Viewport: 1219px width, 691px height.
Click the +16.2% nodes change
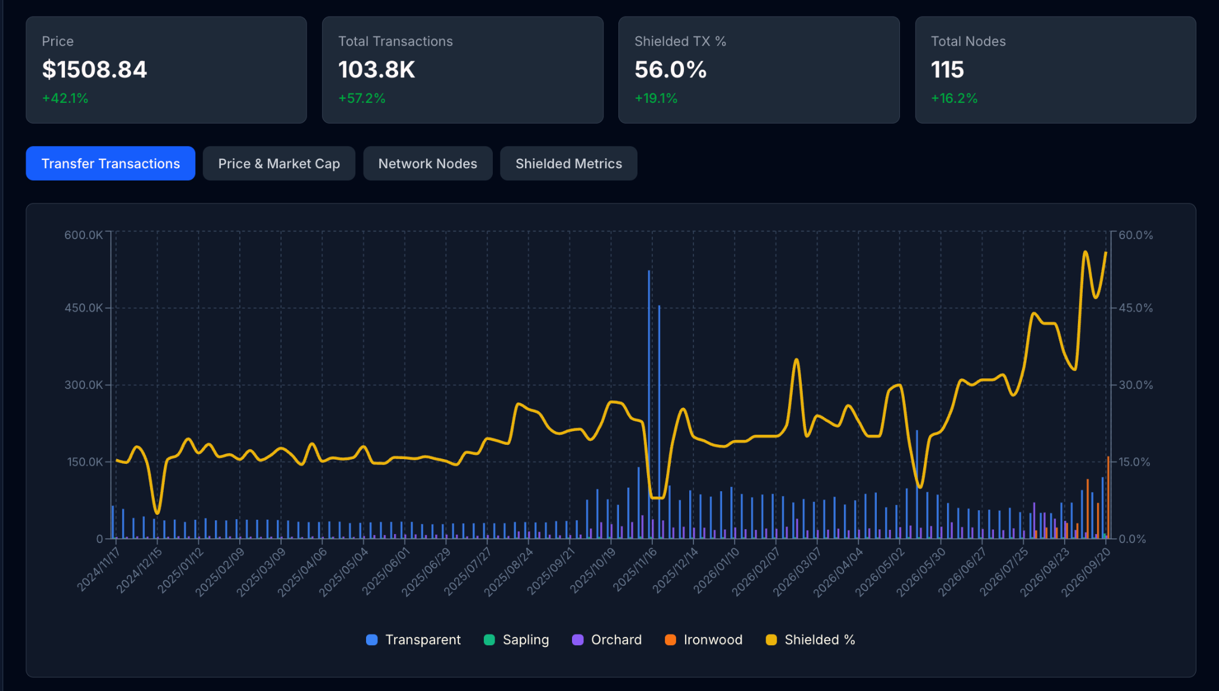[954, 98]
